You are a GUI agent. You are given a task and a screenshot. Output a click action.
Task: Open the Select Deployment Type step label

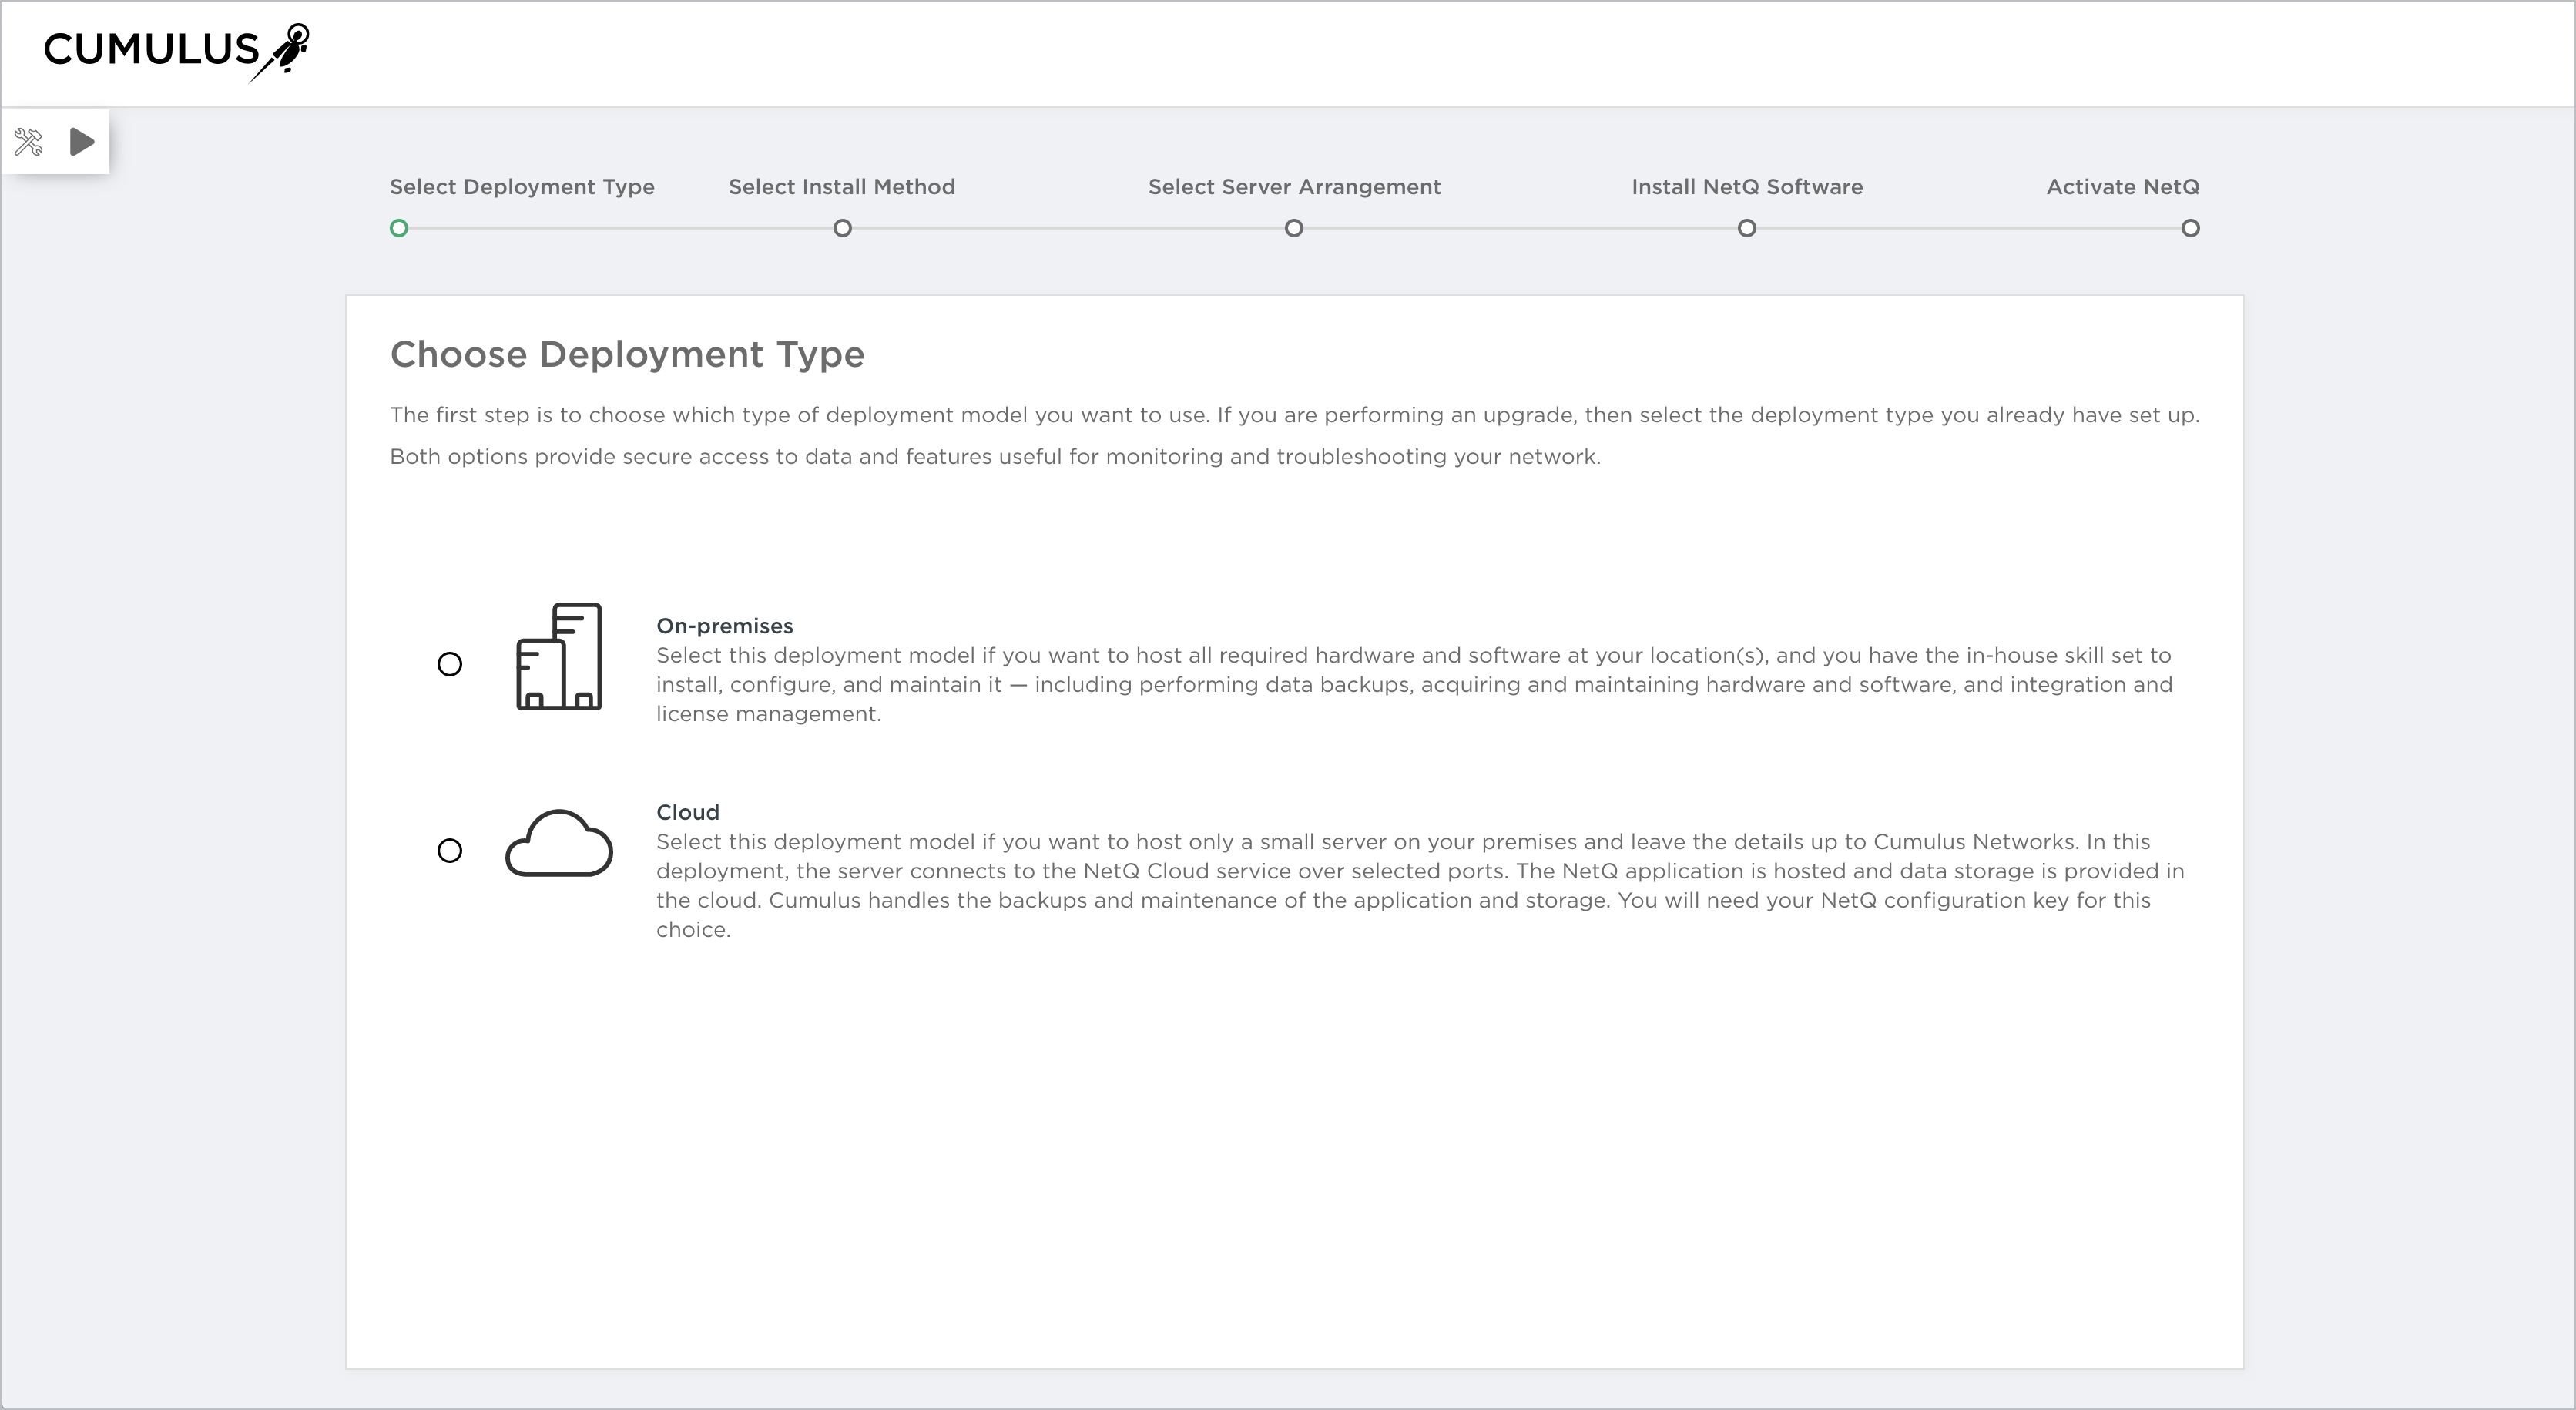coord(522,187)
